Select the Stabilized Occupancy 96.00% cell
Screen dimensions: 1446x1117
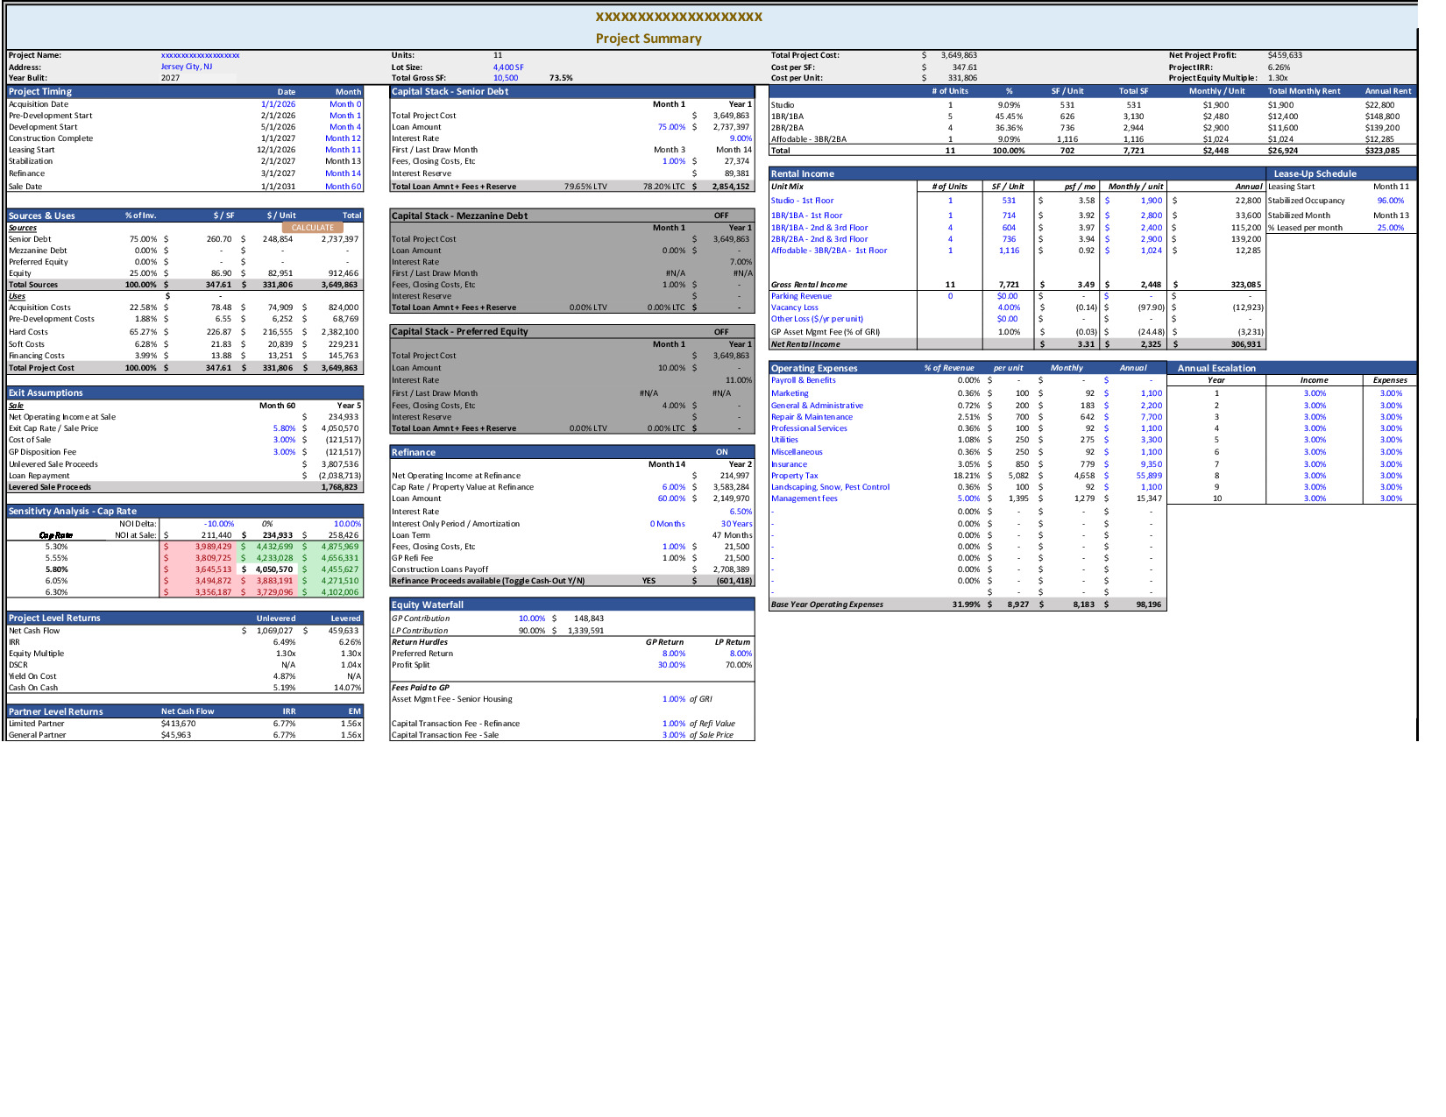(1390, 201)
